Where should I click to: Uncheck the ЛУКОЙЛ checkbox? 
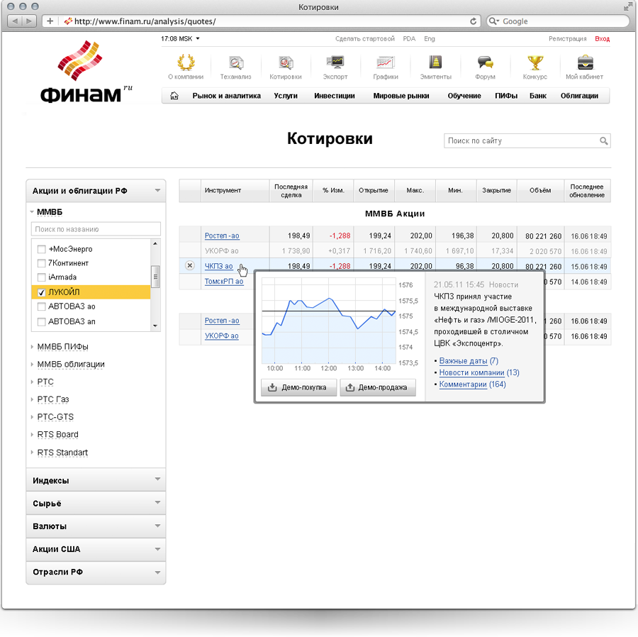click(x=42, y=292)
